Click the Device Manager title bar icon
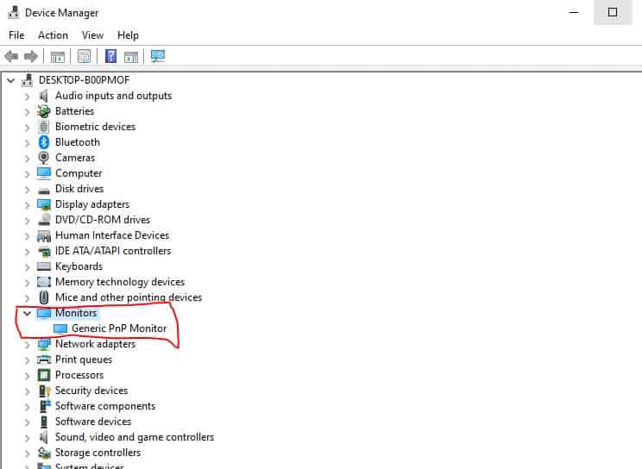642x469 pixels. [14, 12]
